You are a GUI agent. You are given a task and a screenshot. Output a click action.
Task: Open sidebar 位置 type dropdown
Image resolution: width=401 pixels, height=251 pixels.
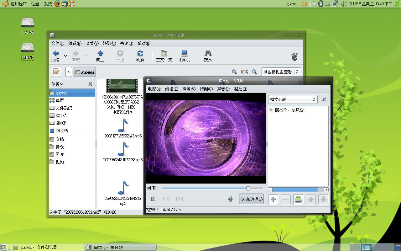(x=57, y=84)
